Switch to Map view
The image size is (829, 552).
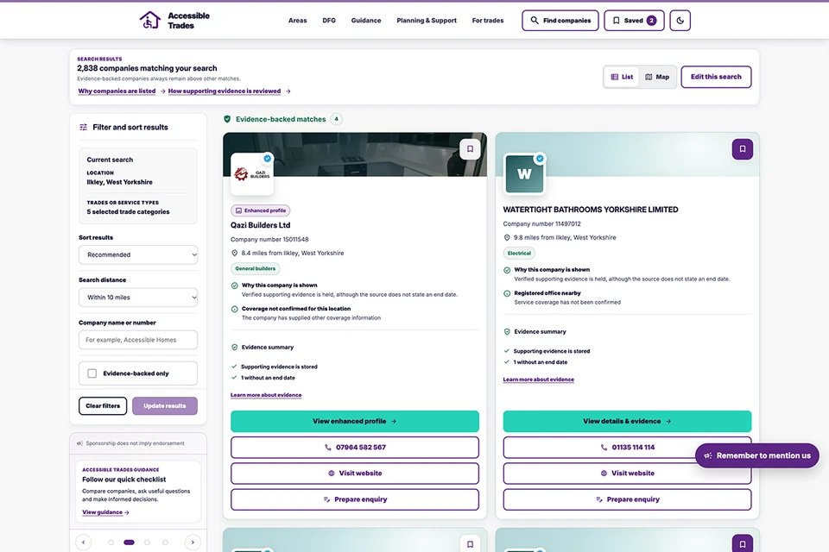[x=657, y=77]
